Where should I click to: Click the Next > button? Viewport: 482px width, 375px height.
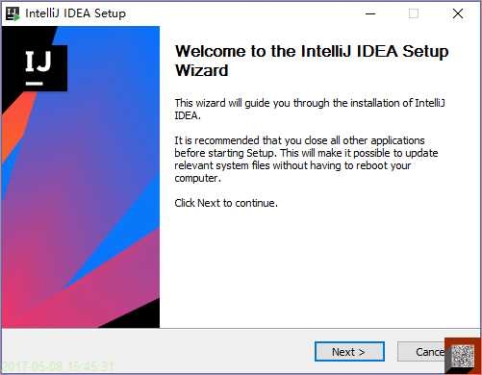click(349, 352)
